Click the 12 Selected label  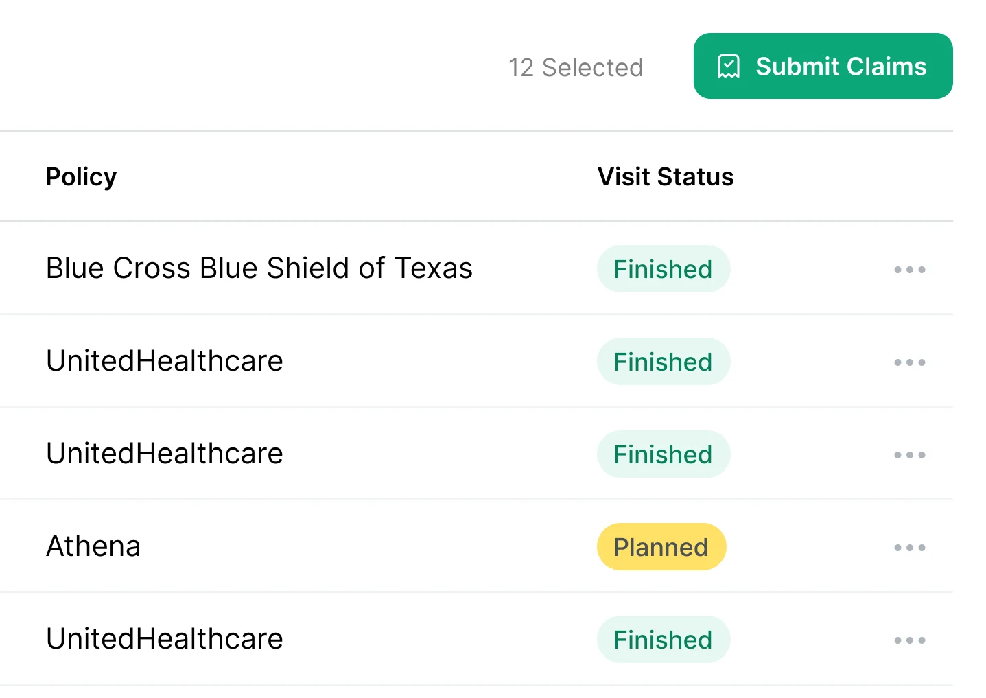pyautogui.click(x=576, y=67)
